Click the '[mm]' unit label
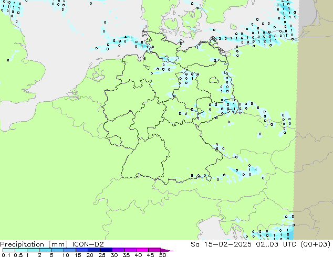This screenshot has width=333, height=257. click(x=58, y=244)
